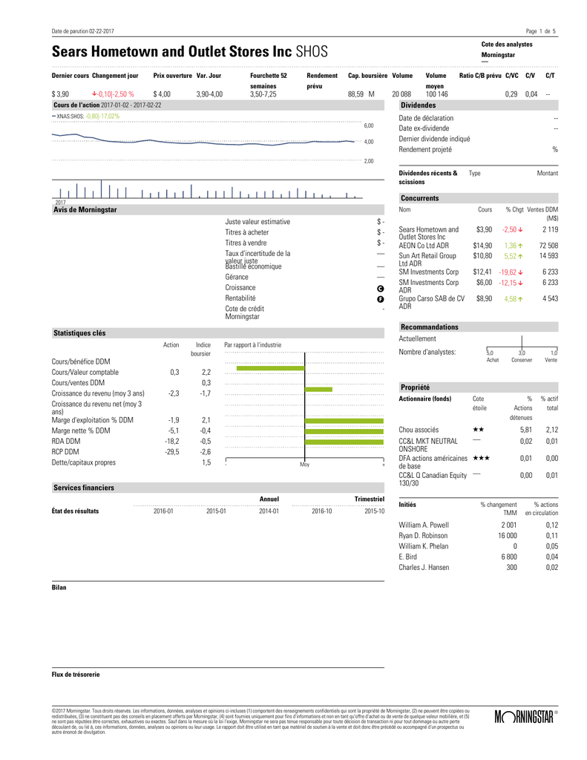The image size is (587, 760).
Task: Click insider Charles J. Hansen
Action: [x=424, y=568]
